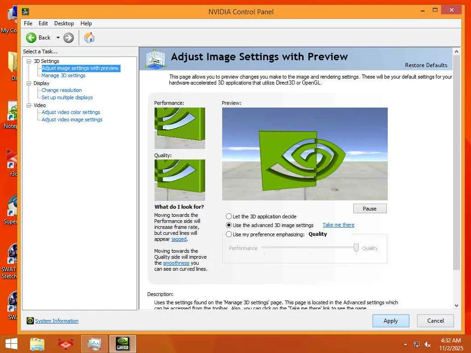Click the green Back arrow icon
The image size is (471, 353).
click(31, 38)
